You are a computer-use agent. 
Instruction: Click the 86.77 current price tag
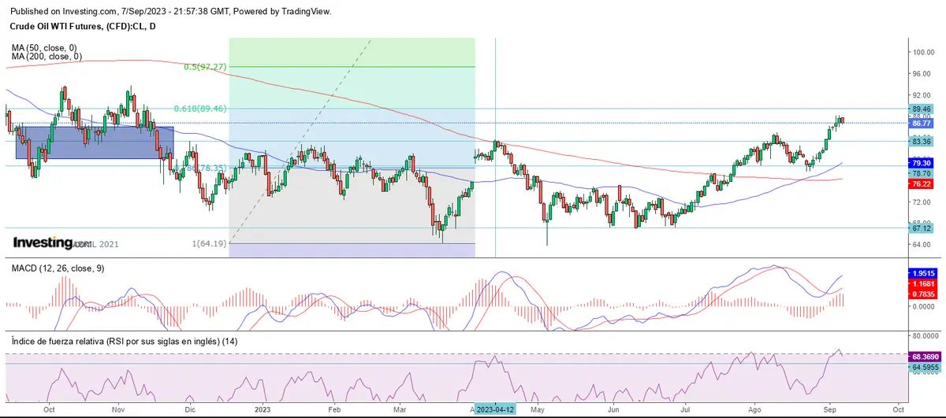[x=922, y=124]
